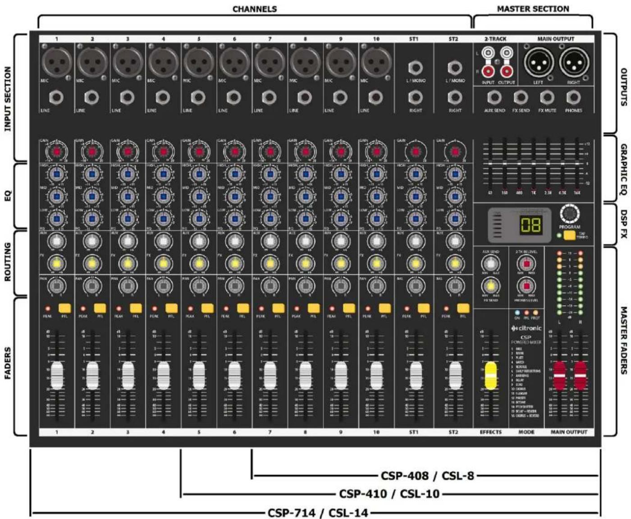Select the channel 3 LINE jack input
Image resolution: width=631 pixels, height=519 pixels.
128,97
